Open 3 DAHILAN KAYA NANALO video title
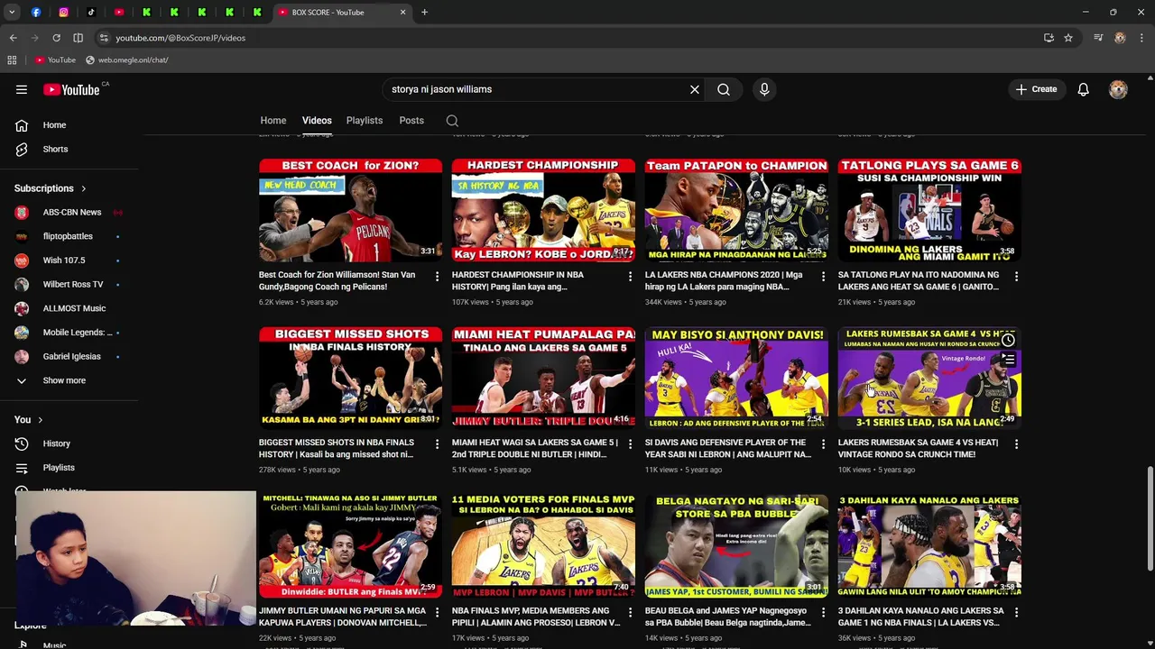The height and width of the screenshot is (649, 1155). (920, 617)
